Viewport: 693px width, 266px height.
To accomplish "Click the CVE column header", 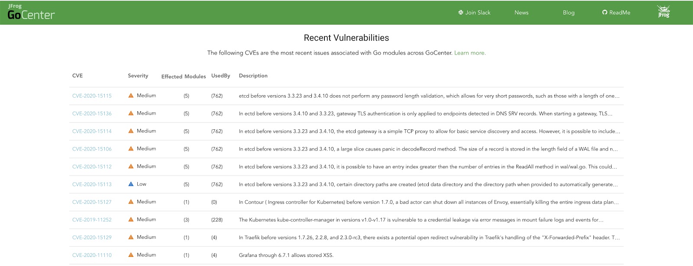I will (78, 76).
